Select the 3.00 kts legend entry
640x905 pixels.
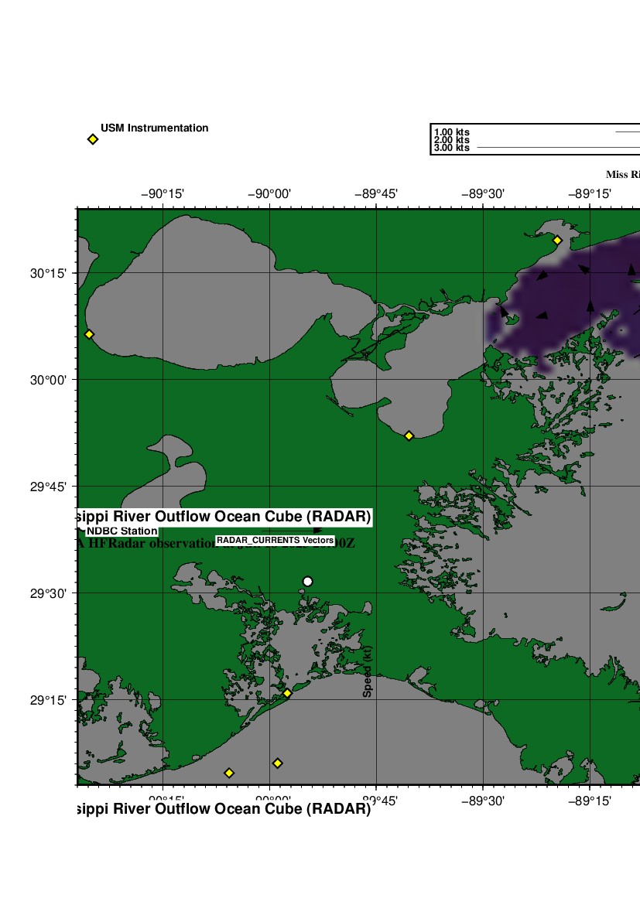[452, 148]
